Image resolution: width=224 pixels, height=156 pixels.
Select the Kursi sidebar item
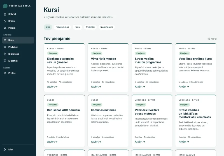18,40
